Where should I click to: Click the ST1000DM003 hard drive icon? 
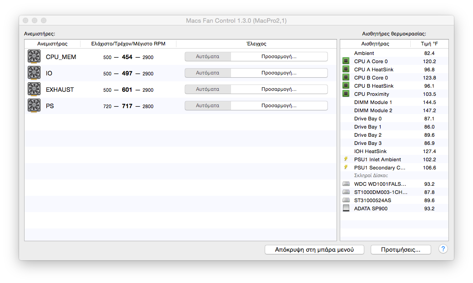[346, 192]
